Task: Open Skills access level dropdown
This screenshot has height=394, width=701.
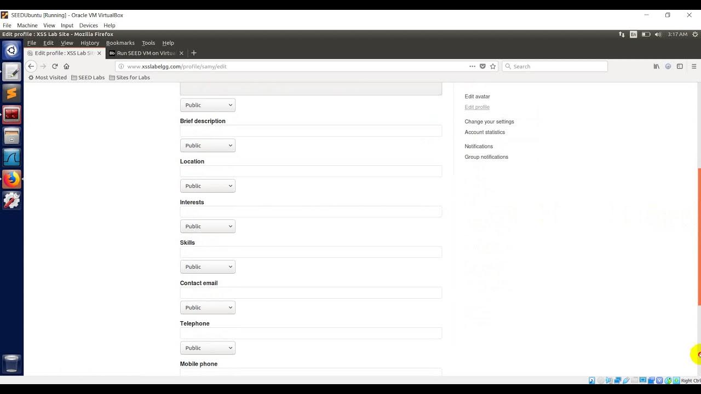Action: click(x=208, y=267)
